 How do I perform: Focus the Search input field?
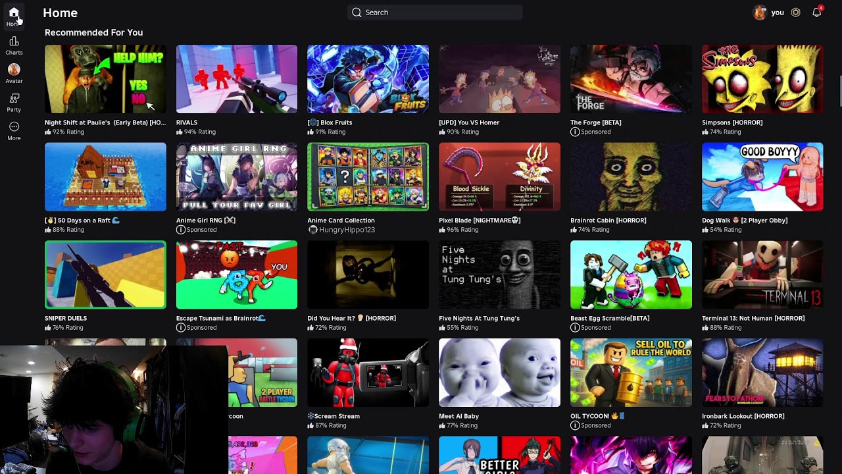pyautogui.click(x=435, y=13)
